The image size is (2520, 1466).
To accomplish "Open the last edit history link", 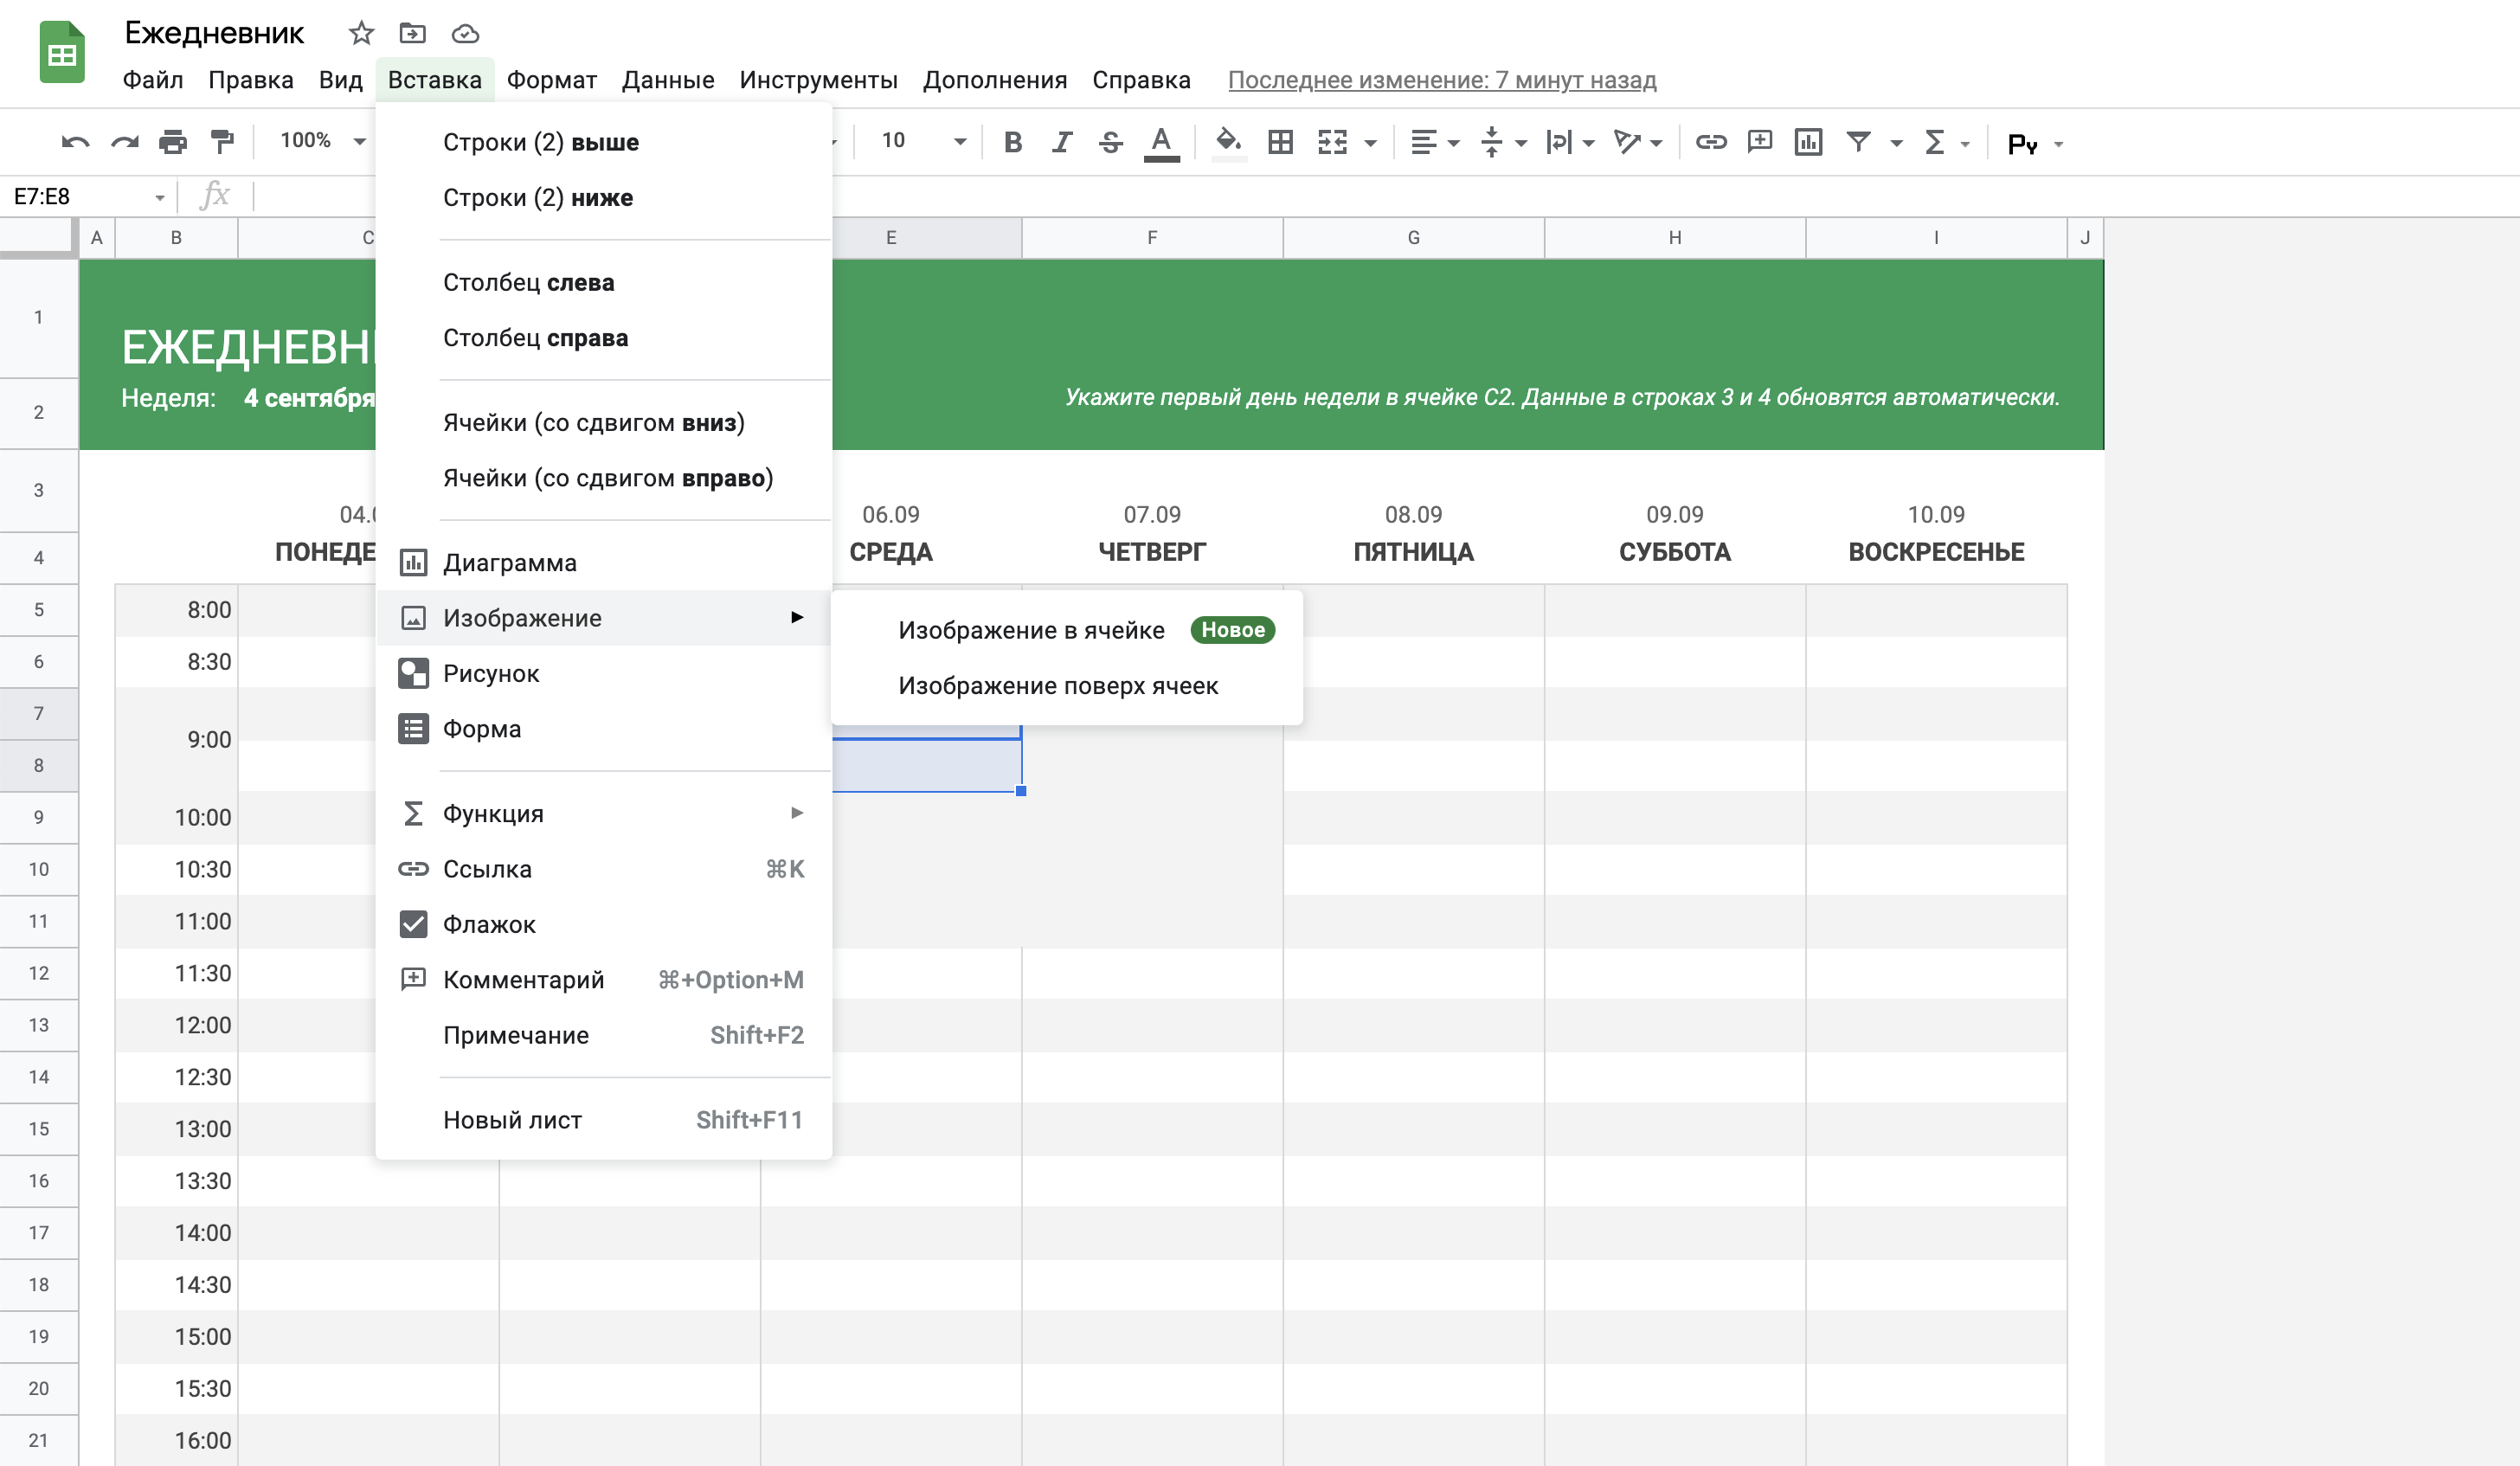I will coord(1442,80).
